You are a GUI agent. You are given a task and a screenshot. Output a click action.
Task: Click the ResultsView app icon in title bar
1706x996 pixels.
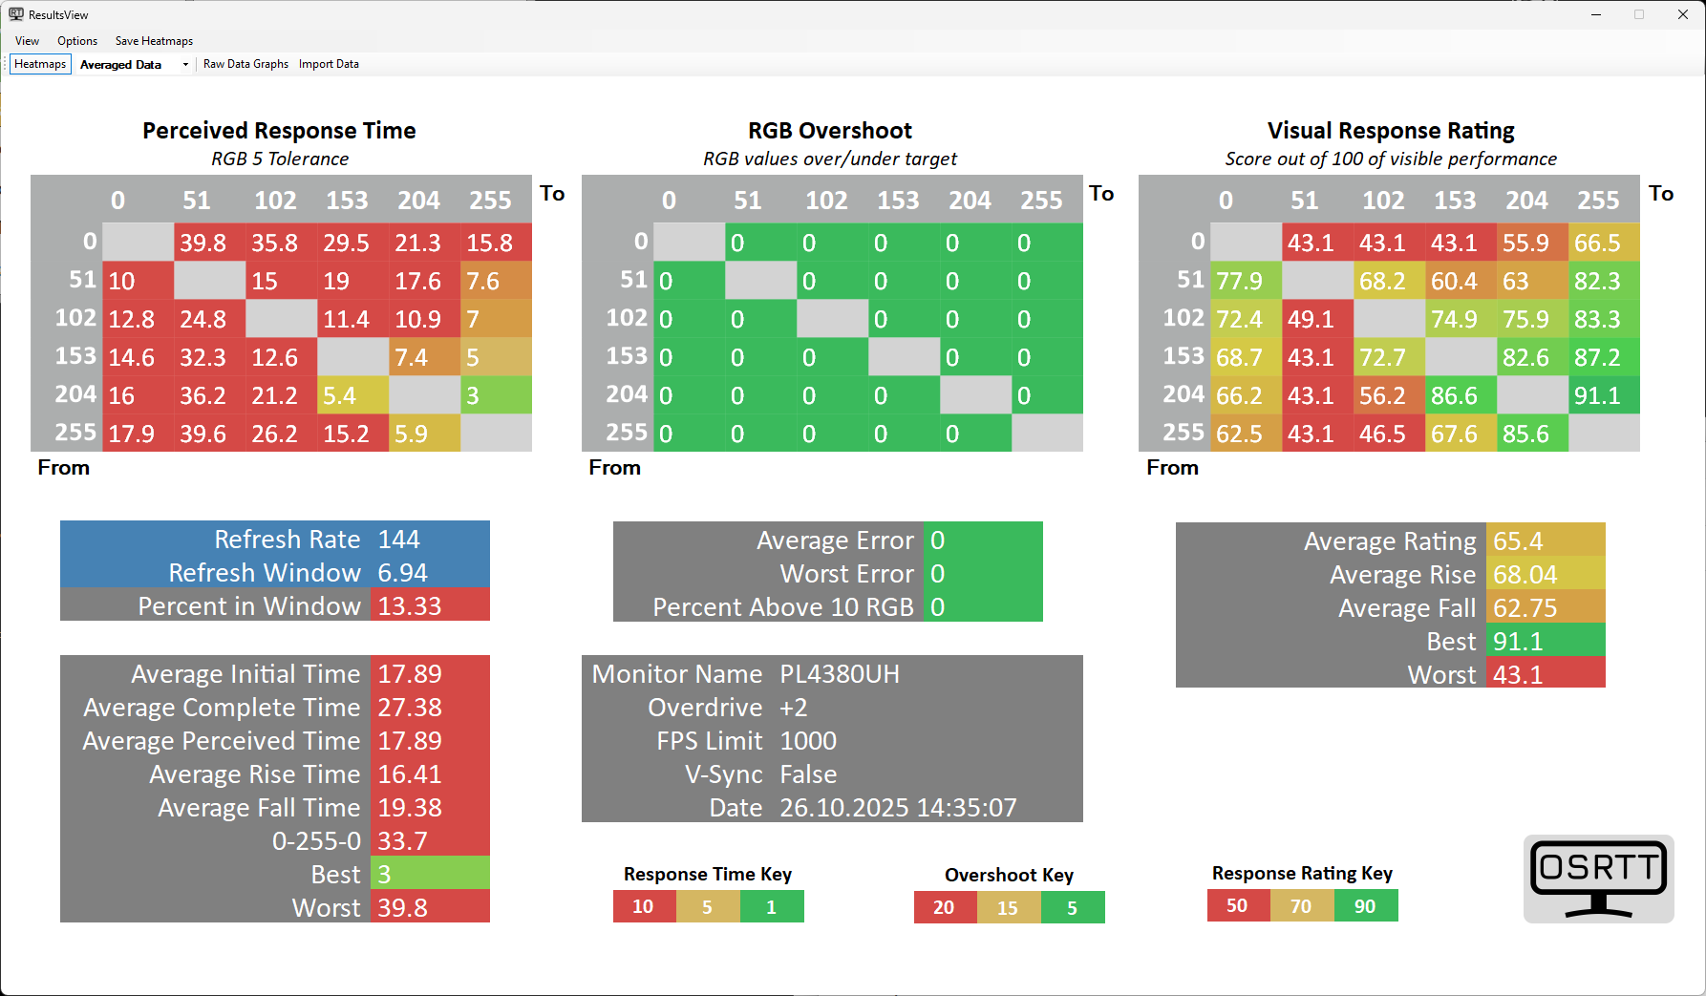(16, 14)
